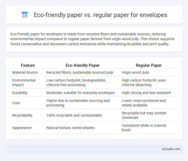Select the 'Regular Paper' column header
The width and height of the screenshot is (188, 161).
(x=149, y=65)
